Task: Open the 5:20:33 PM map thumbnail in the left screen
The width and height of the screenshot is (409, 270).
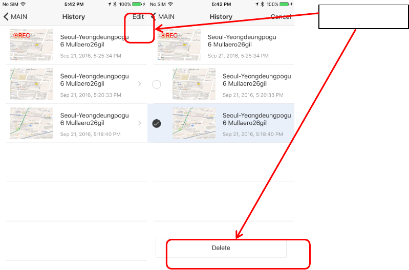Action: [32, 84]
